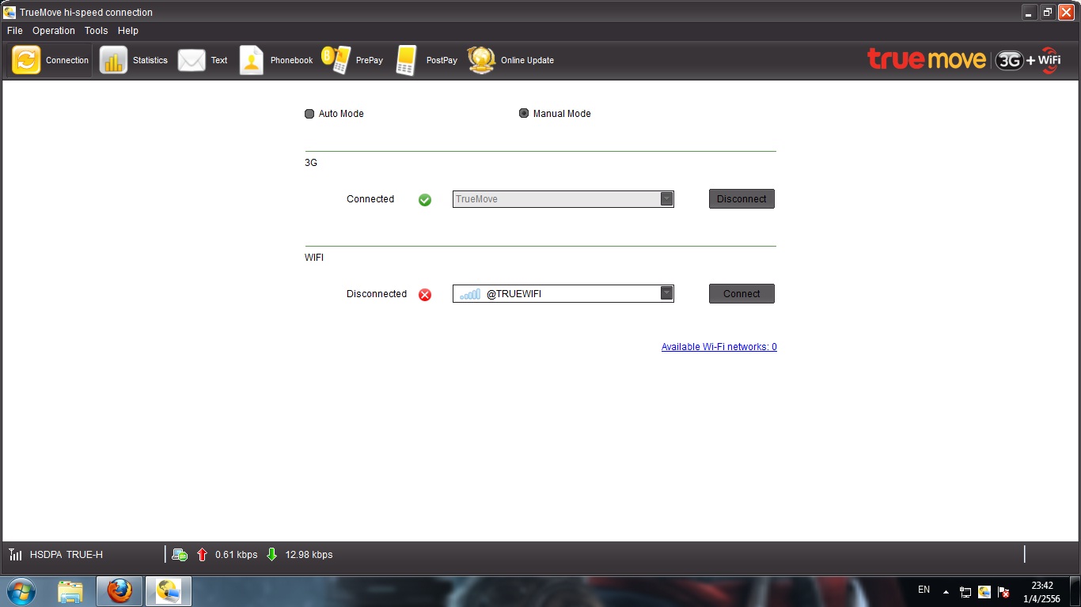
Task: Click the red disconnected X icon
Action: pos(425,295)
